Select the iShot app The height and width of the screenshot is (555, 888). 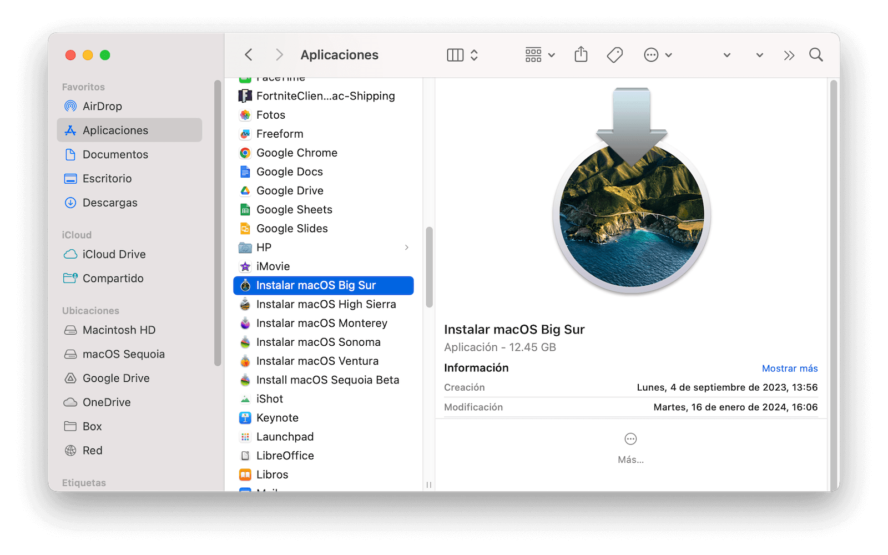point(324,398)
